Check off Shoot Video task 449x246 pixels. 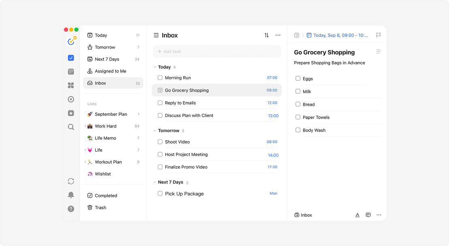tap(160, 142)
